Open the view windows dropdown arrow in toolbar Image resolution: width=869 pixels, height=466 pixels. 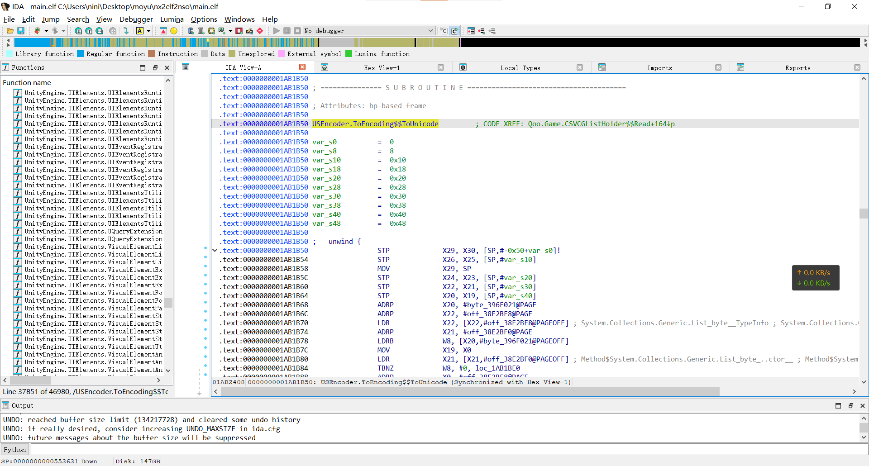(230, 31)
